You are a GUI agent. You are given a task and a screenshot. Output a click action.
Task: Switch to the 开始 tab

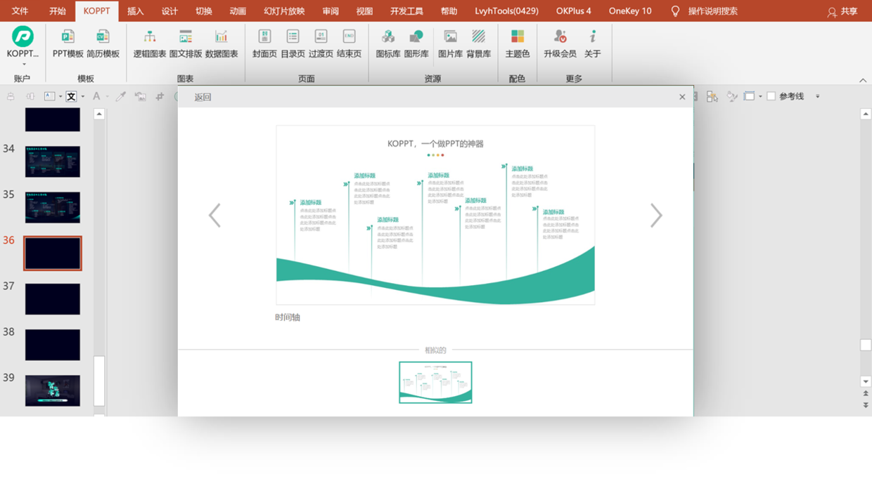coord(58,11)
